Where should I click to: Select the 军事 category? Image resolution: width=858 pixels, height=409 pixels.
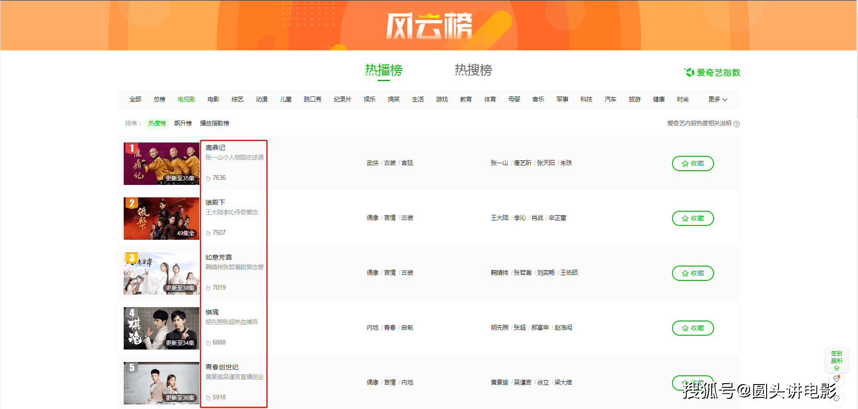[x=562, y=99]
